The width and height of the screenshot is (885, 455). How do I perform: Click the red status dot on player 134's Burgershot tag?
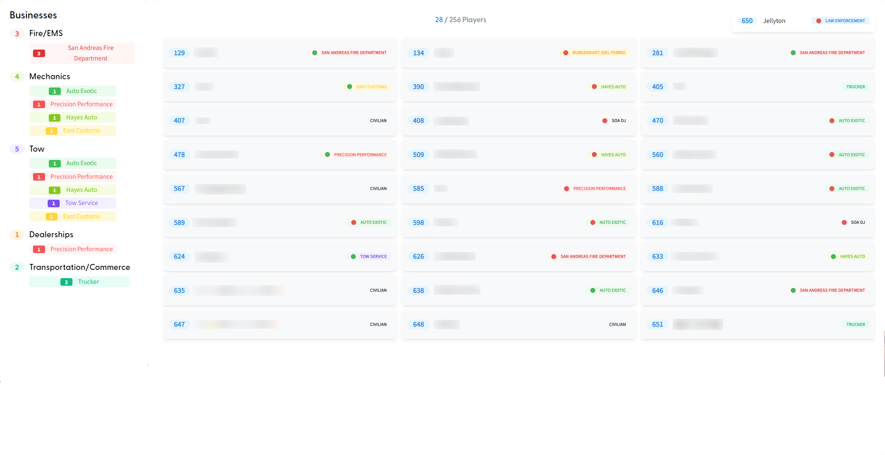[566, 53]
